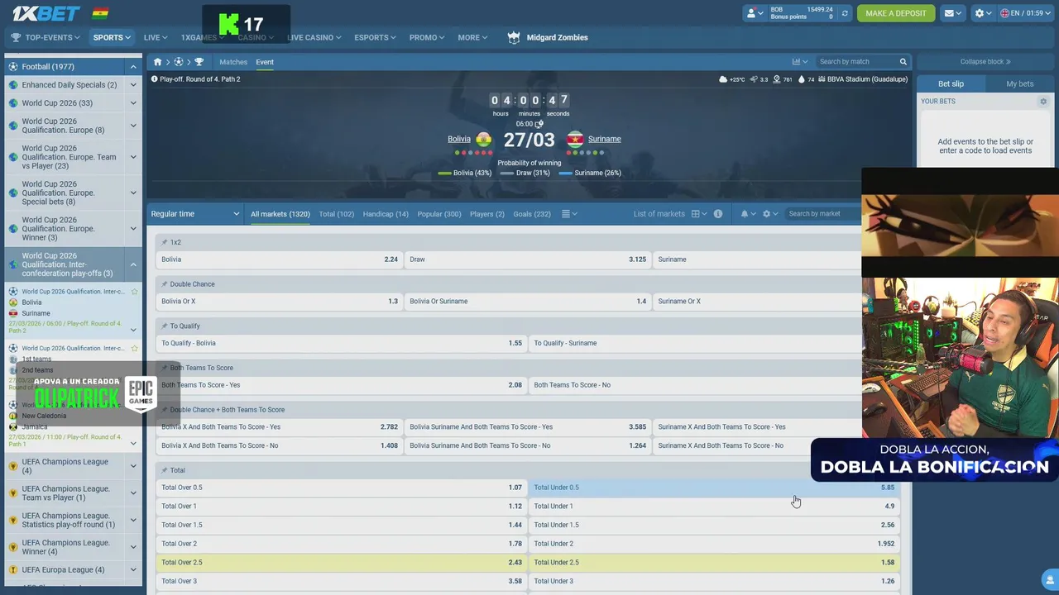Screen dimensions: 1059x595
Task: Open the Bolivia team link
Action: click(x=459, y=139)
